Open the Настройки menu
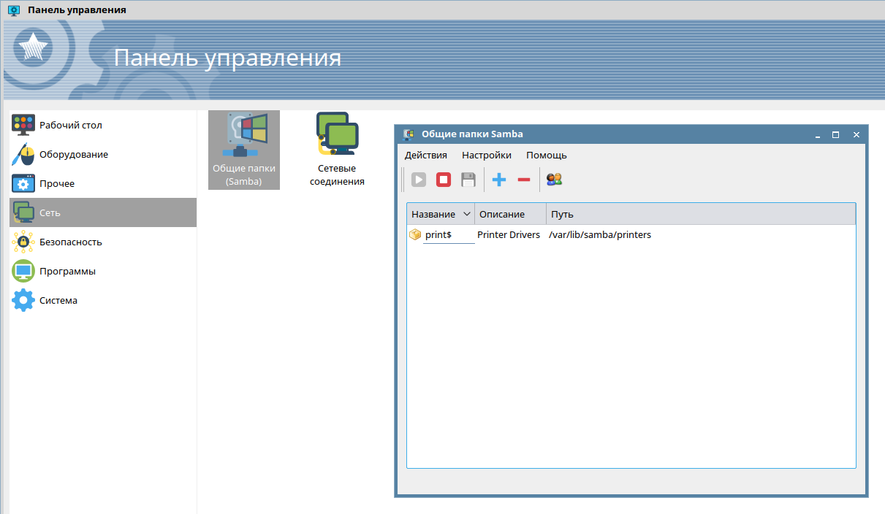The image size is (885, 514). click(487, 156)
